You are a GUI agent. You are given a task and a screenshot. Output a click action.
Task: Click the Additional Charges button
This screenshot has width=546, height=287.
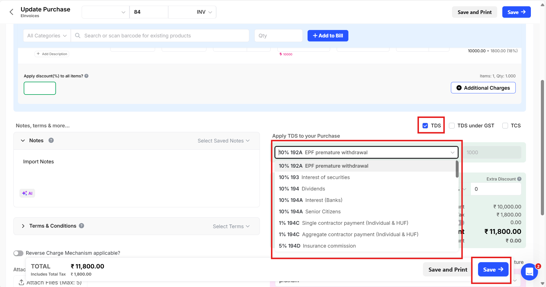(x=483, y=88)
